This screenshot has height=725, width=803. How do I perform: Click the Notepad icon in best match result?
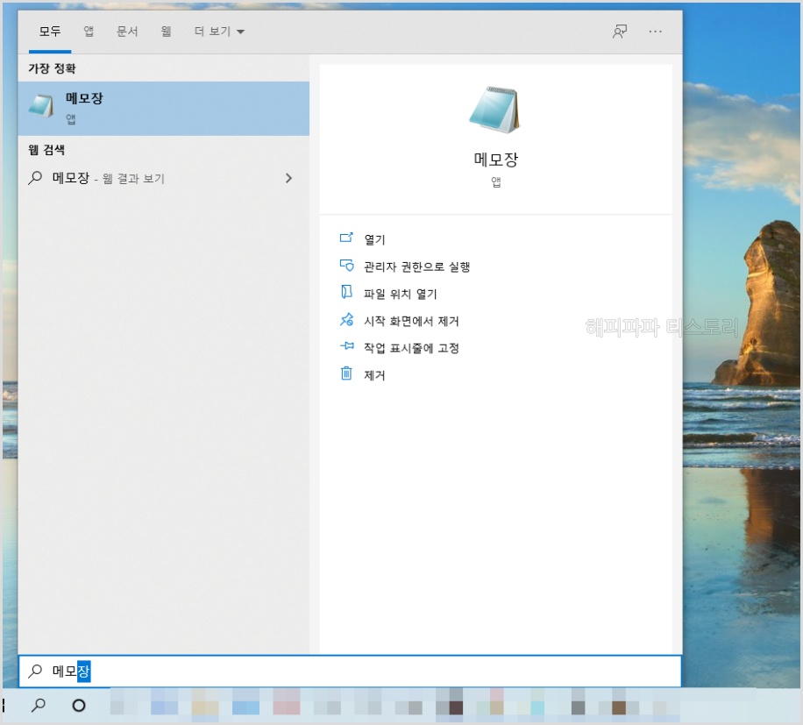(41, 105)
